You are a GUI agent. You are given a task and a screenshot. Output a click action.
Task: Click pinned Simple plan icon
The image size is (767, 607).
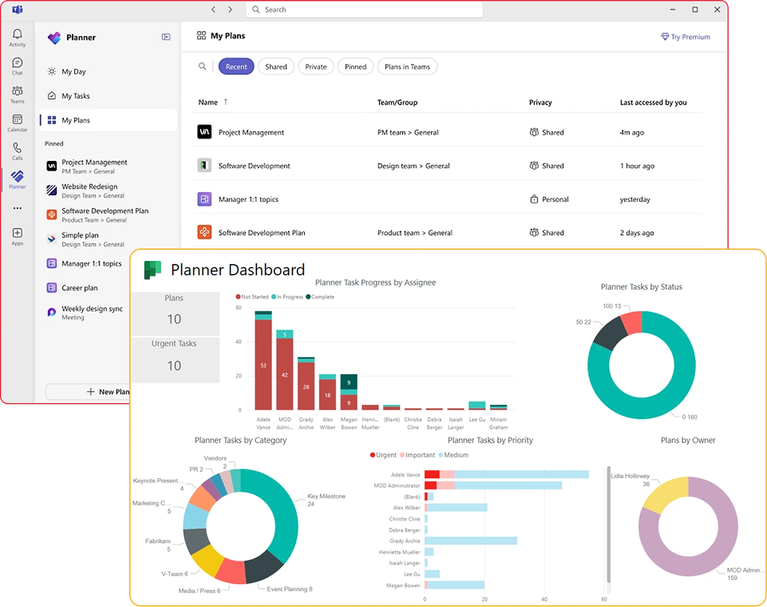pos(52,239)
